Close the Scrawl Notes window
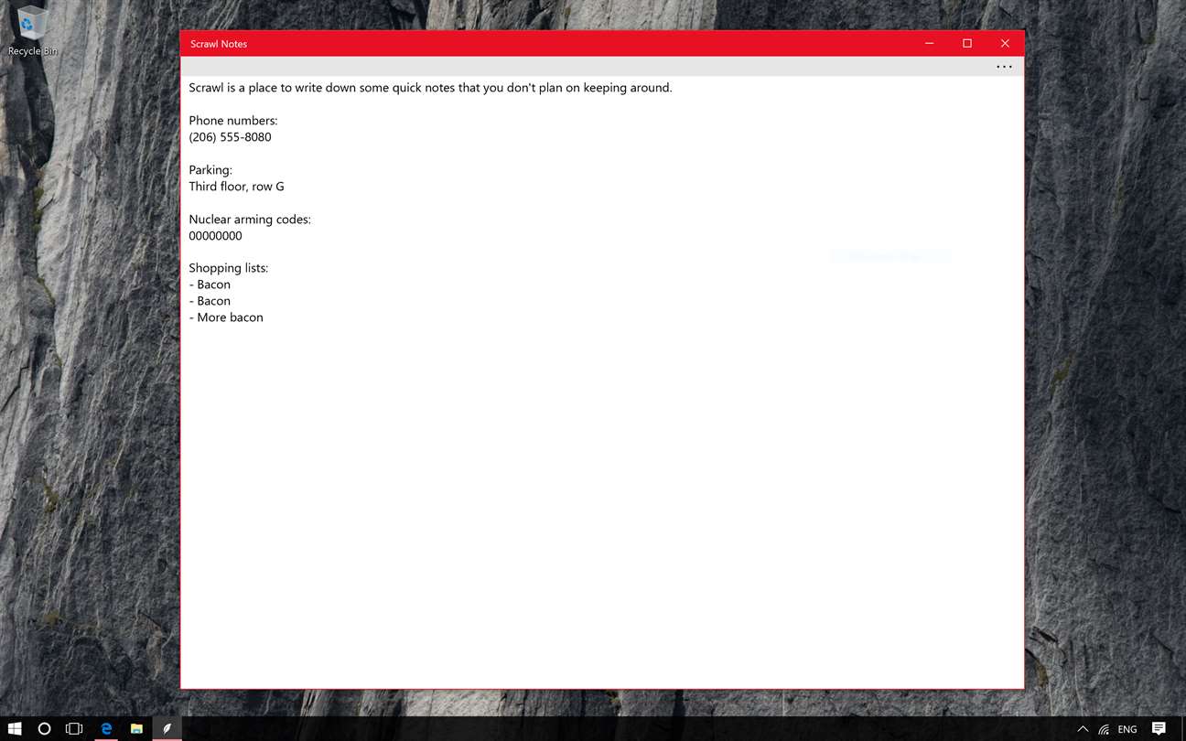Image resolution: width=1186 pixels, height=741 pixels. click(x=1005, y=43)
